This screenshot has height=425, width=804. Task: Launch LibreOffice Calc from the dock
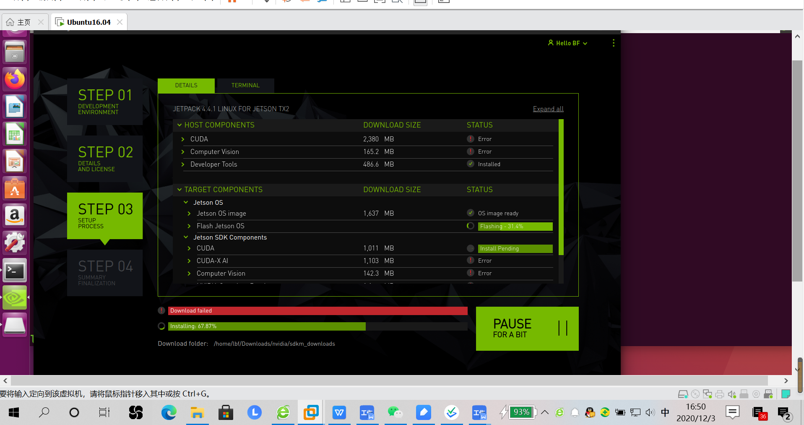click(x=15, y=134)
